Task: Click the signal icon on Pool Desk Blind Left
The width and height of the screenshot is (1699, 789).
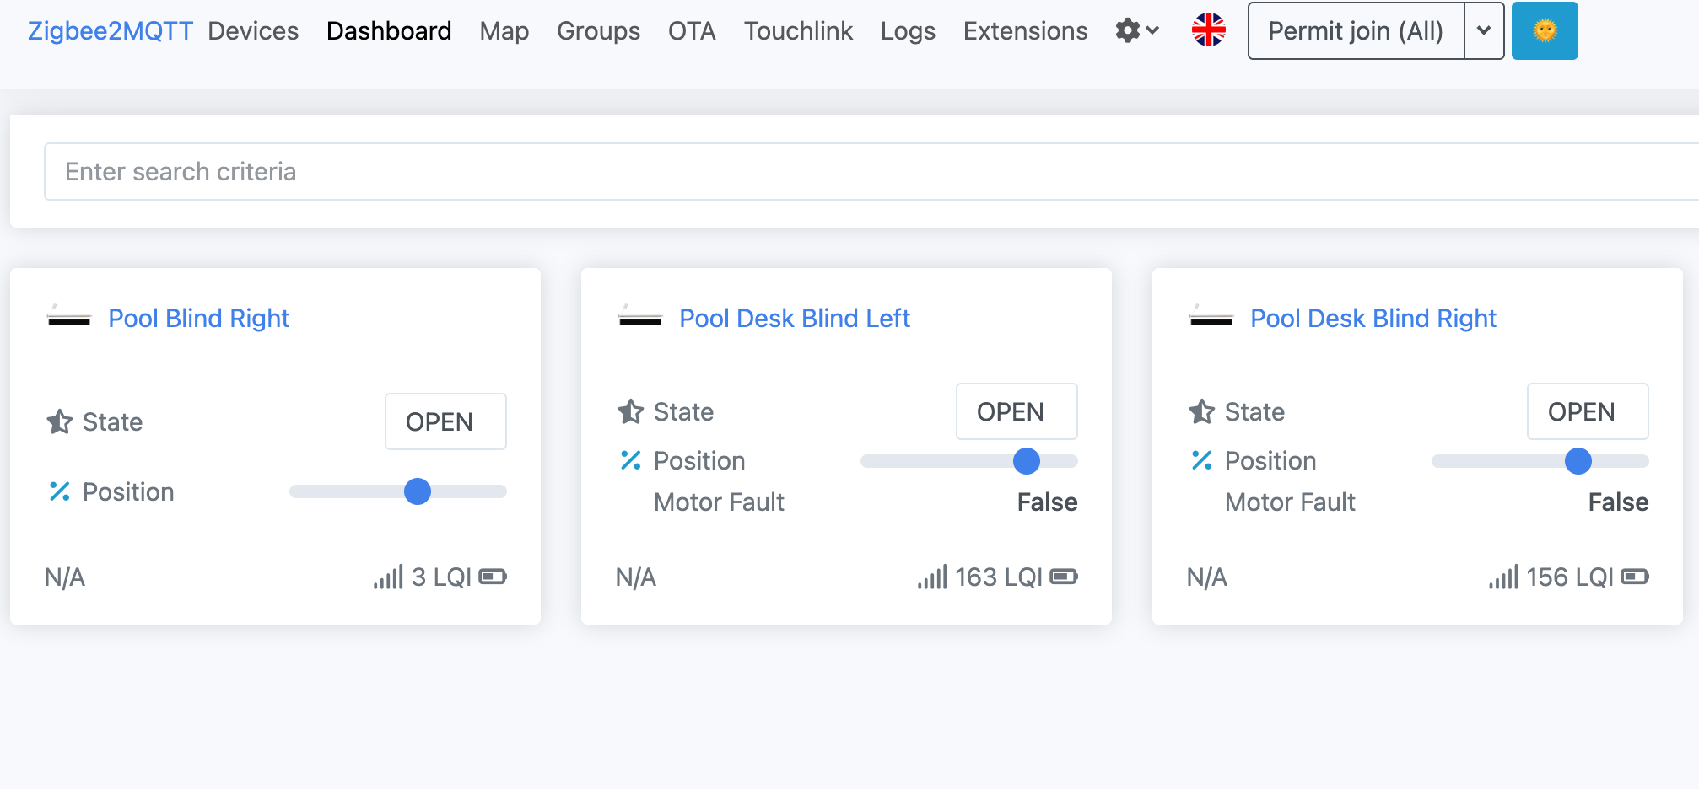Action: 932,577
